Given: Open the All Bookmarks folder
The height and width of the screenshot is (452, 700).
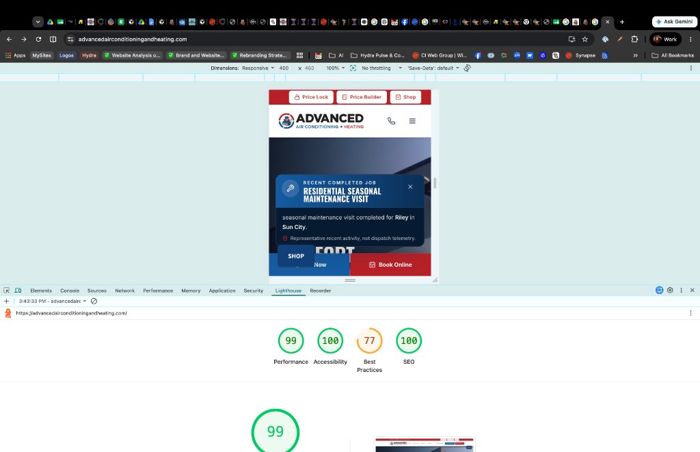Looking at the screenshot, I should (673, 55).
